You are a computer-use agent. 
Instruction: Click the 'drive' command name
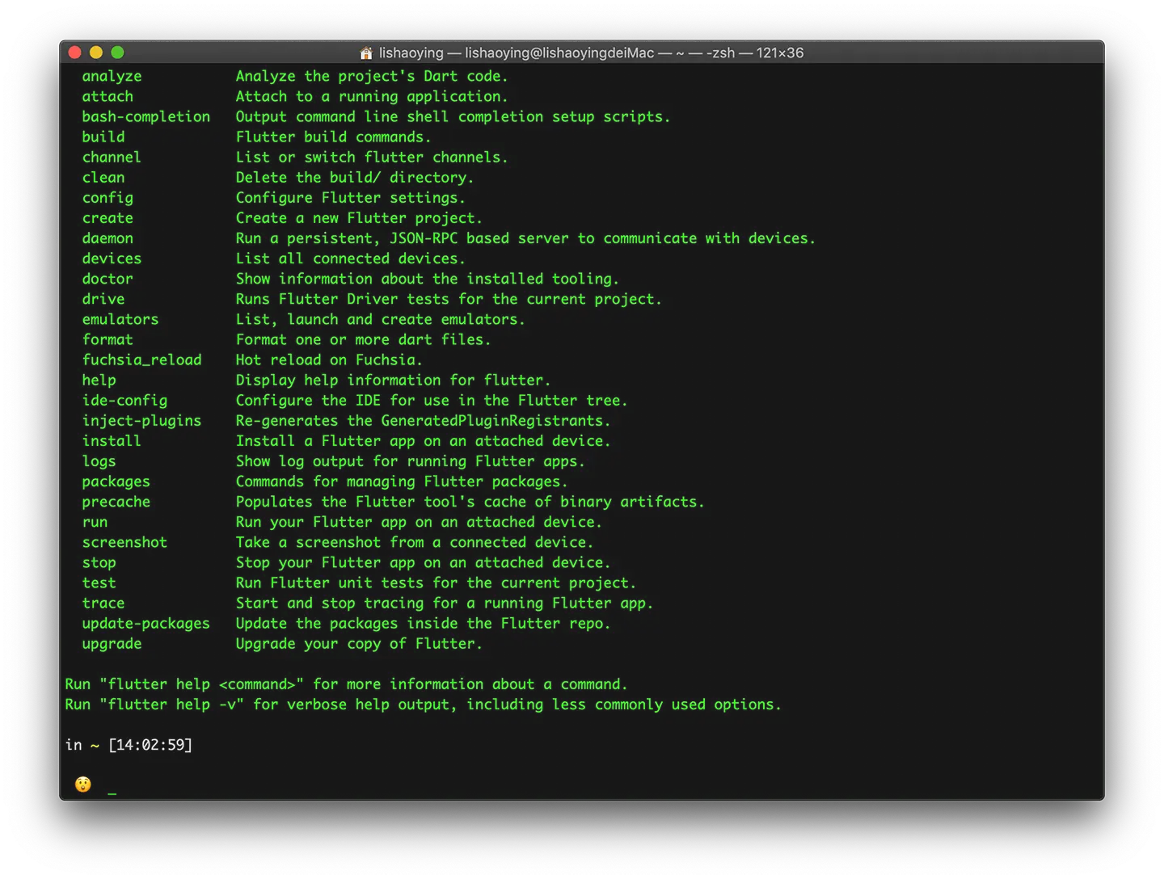[103, 299]
